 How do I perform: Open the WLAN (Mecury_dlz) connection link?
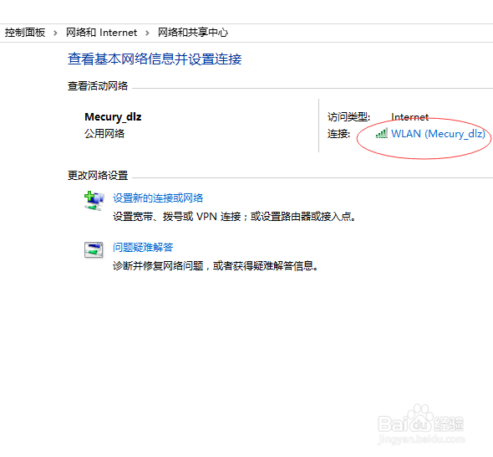[438, 134]
